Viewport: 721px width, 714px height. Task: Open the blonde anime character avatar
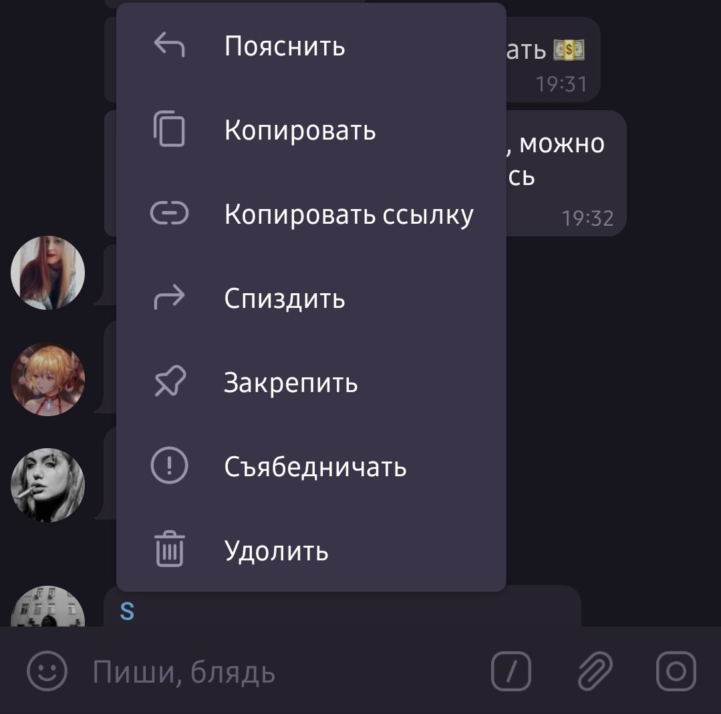point(48,379)
